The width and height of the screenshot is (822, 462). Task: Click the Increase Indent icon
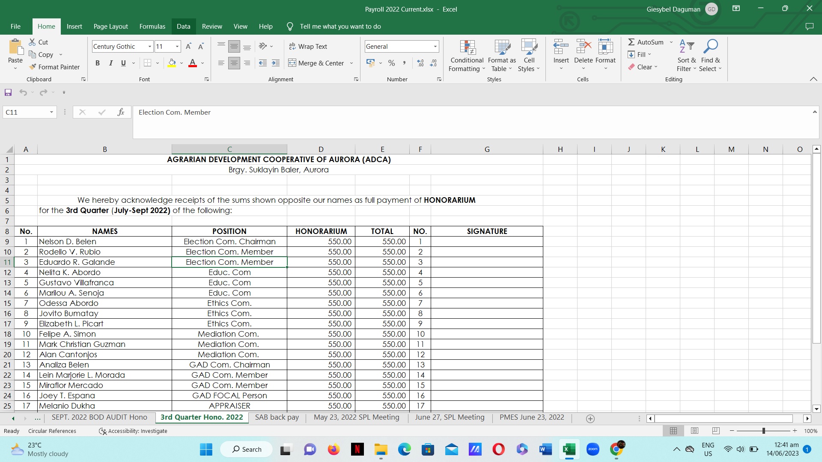[276, 63]
